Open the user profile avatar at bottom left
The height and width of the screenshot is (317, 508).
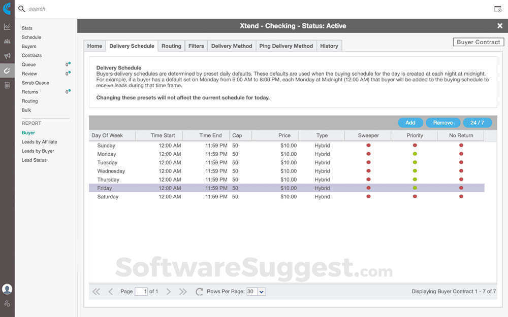point(7,289)
